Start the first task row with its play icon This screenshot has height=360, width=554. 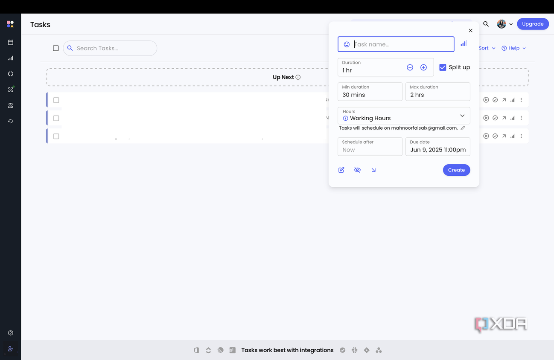point(486,100)
